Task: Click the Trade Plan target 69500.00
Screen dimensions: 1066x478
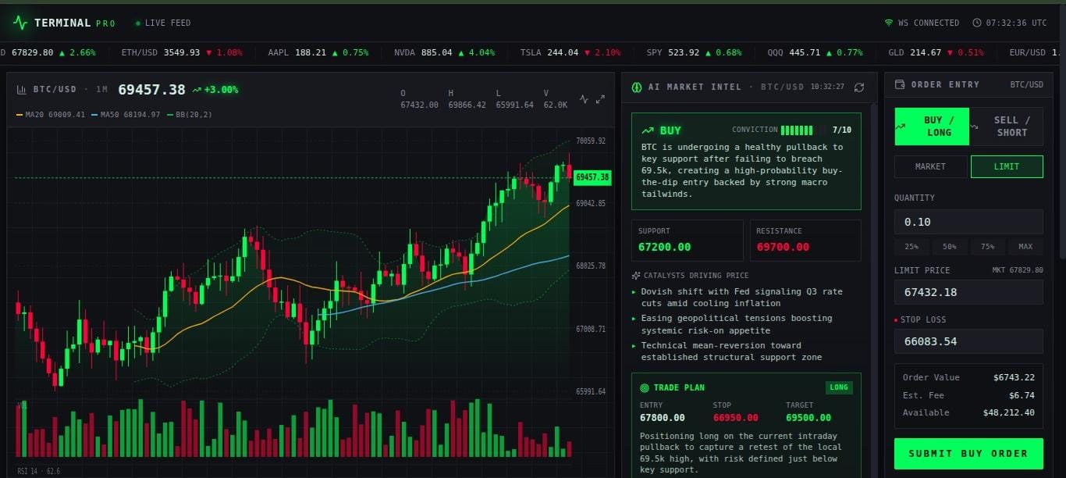Action: pos(808,418)
